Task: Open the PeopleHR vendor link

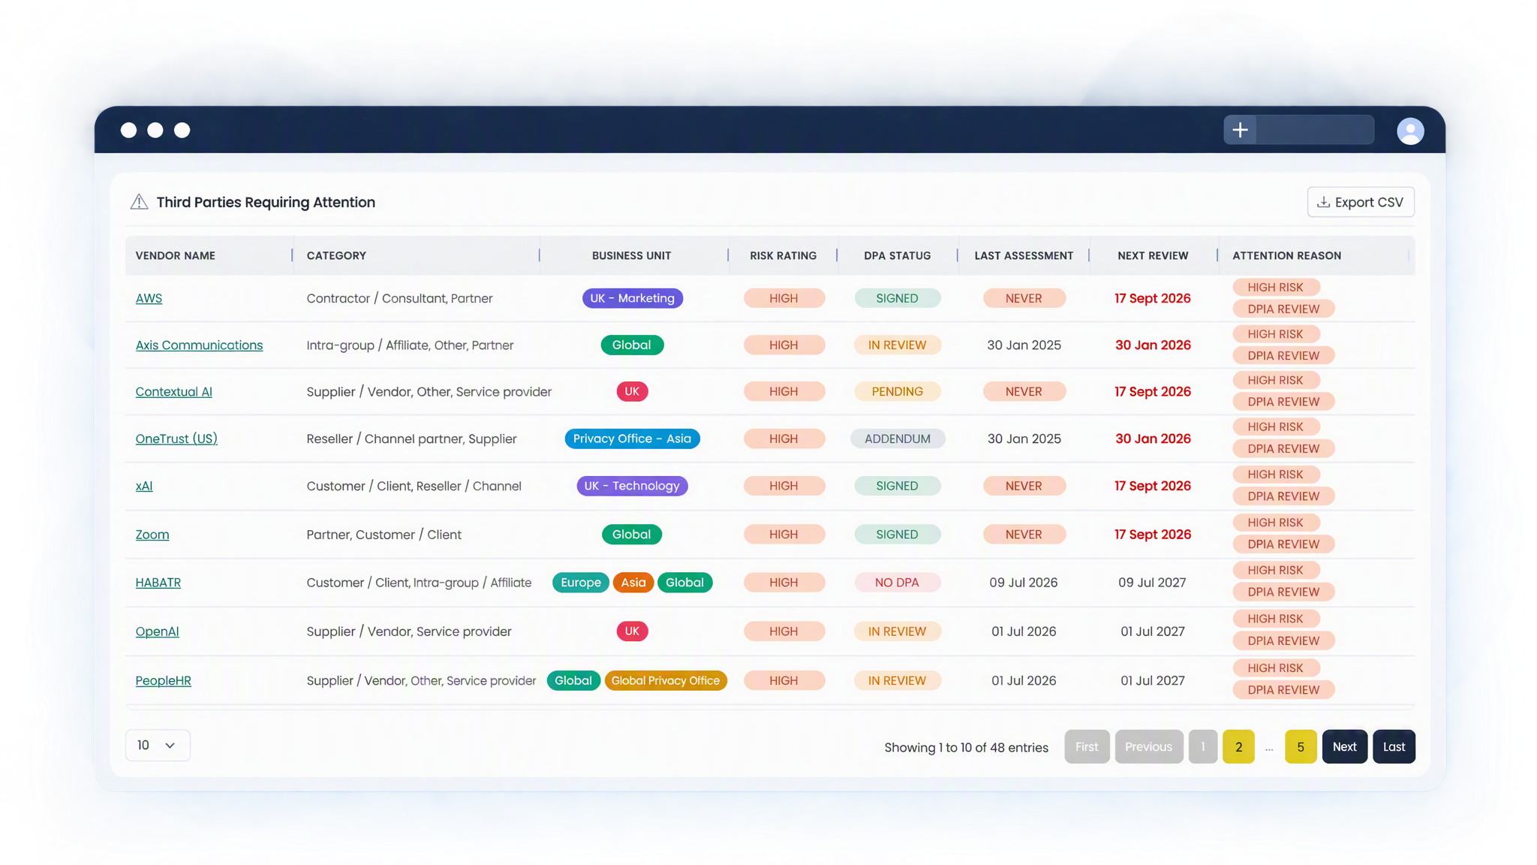Action: [x=163, y=680]
